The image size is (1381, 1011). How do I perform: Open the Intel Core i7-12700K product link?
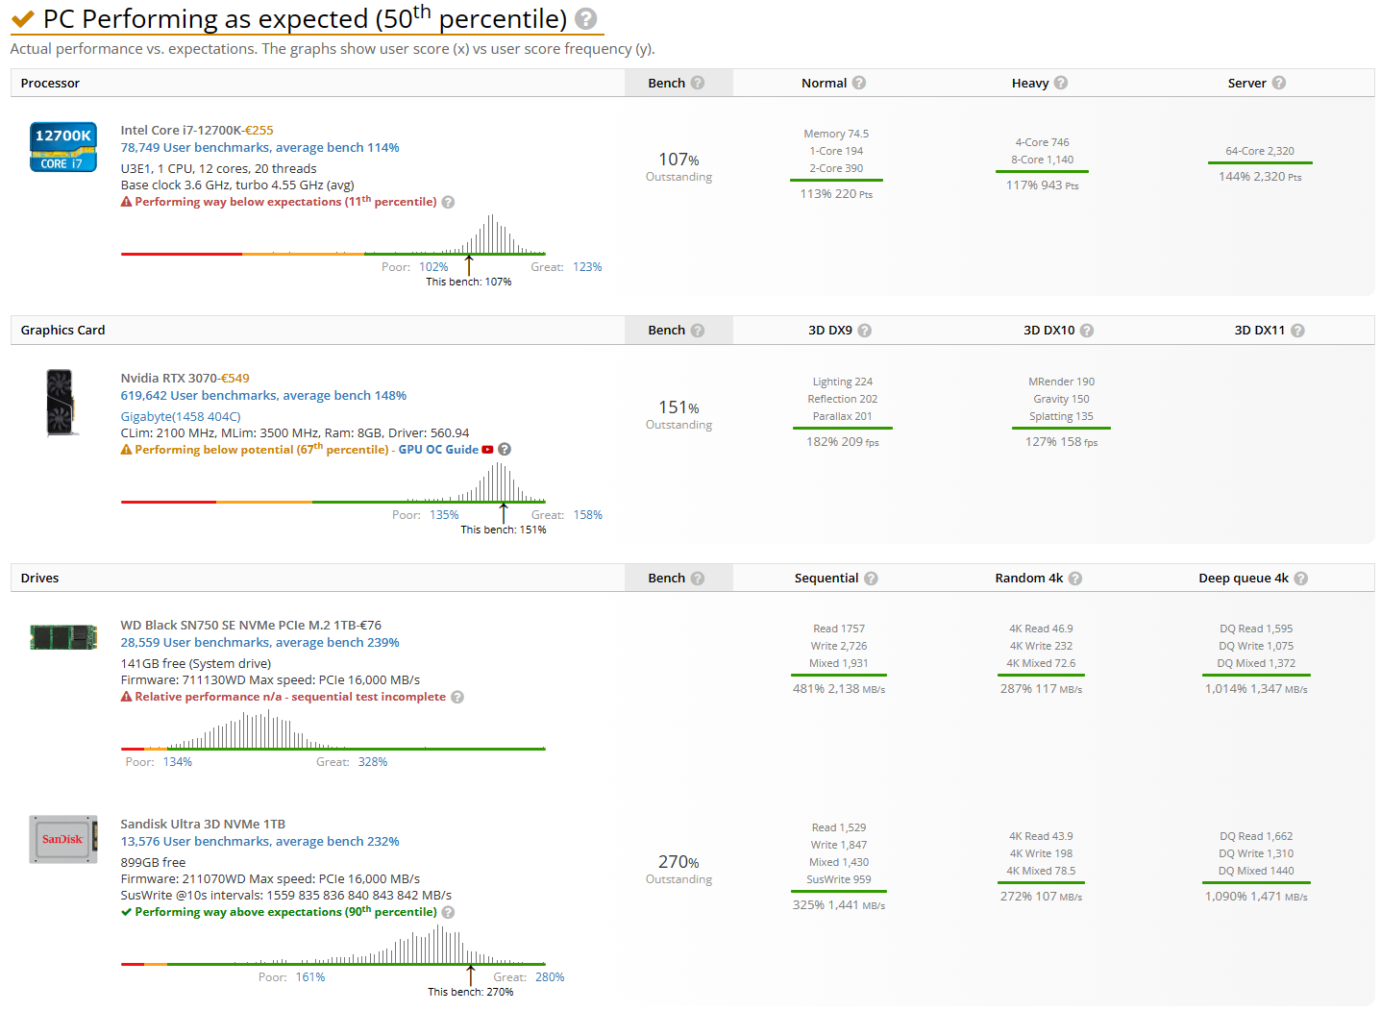(181, 130)
